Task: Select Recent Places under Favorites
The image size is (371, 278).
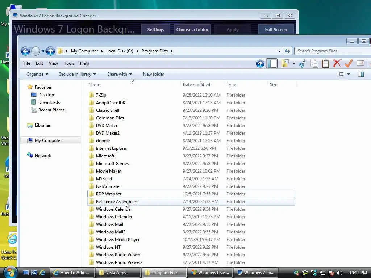Action: [51, 110]
